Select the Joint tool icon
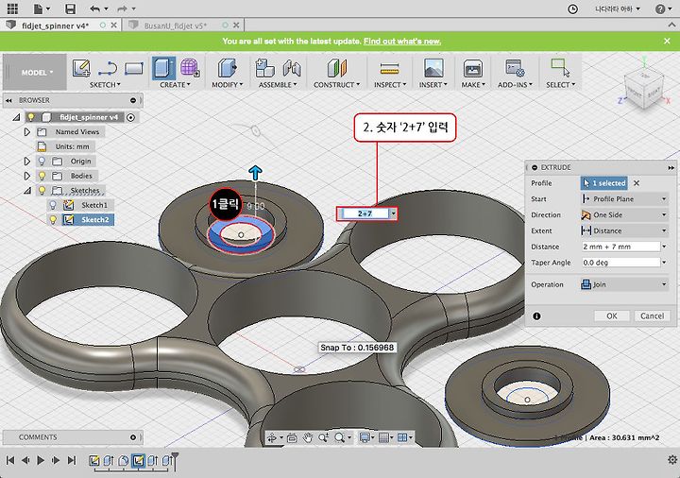This screenshot has width=680, height=478. click(292, 68)
